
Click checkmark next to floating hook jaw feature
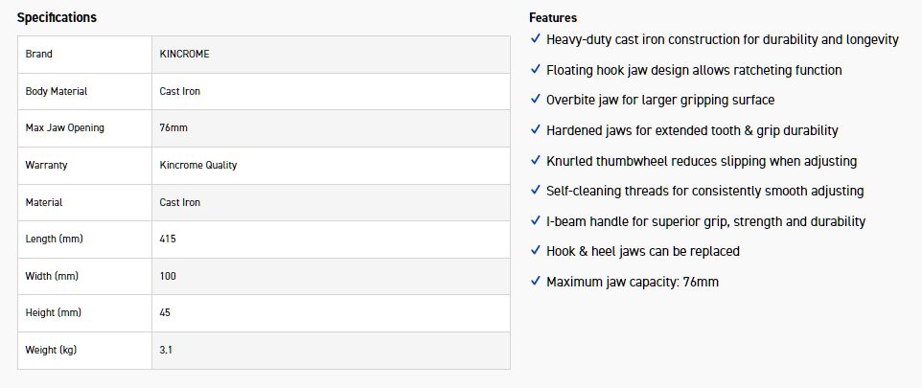click(535, 70)
